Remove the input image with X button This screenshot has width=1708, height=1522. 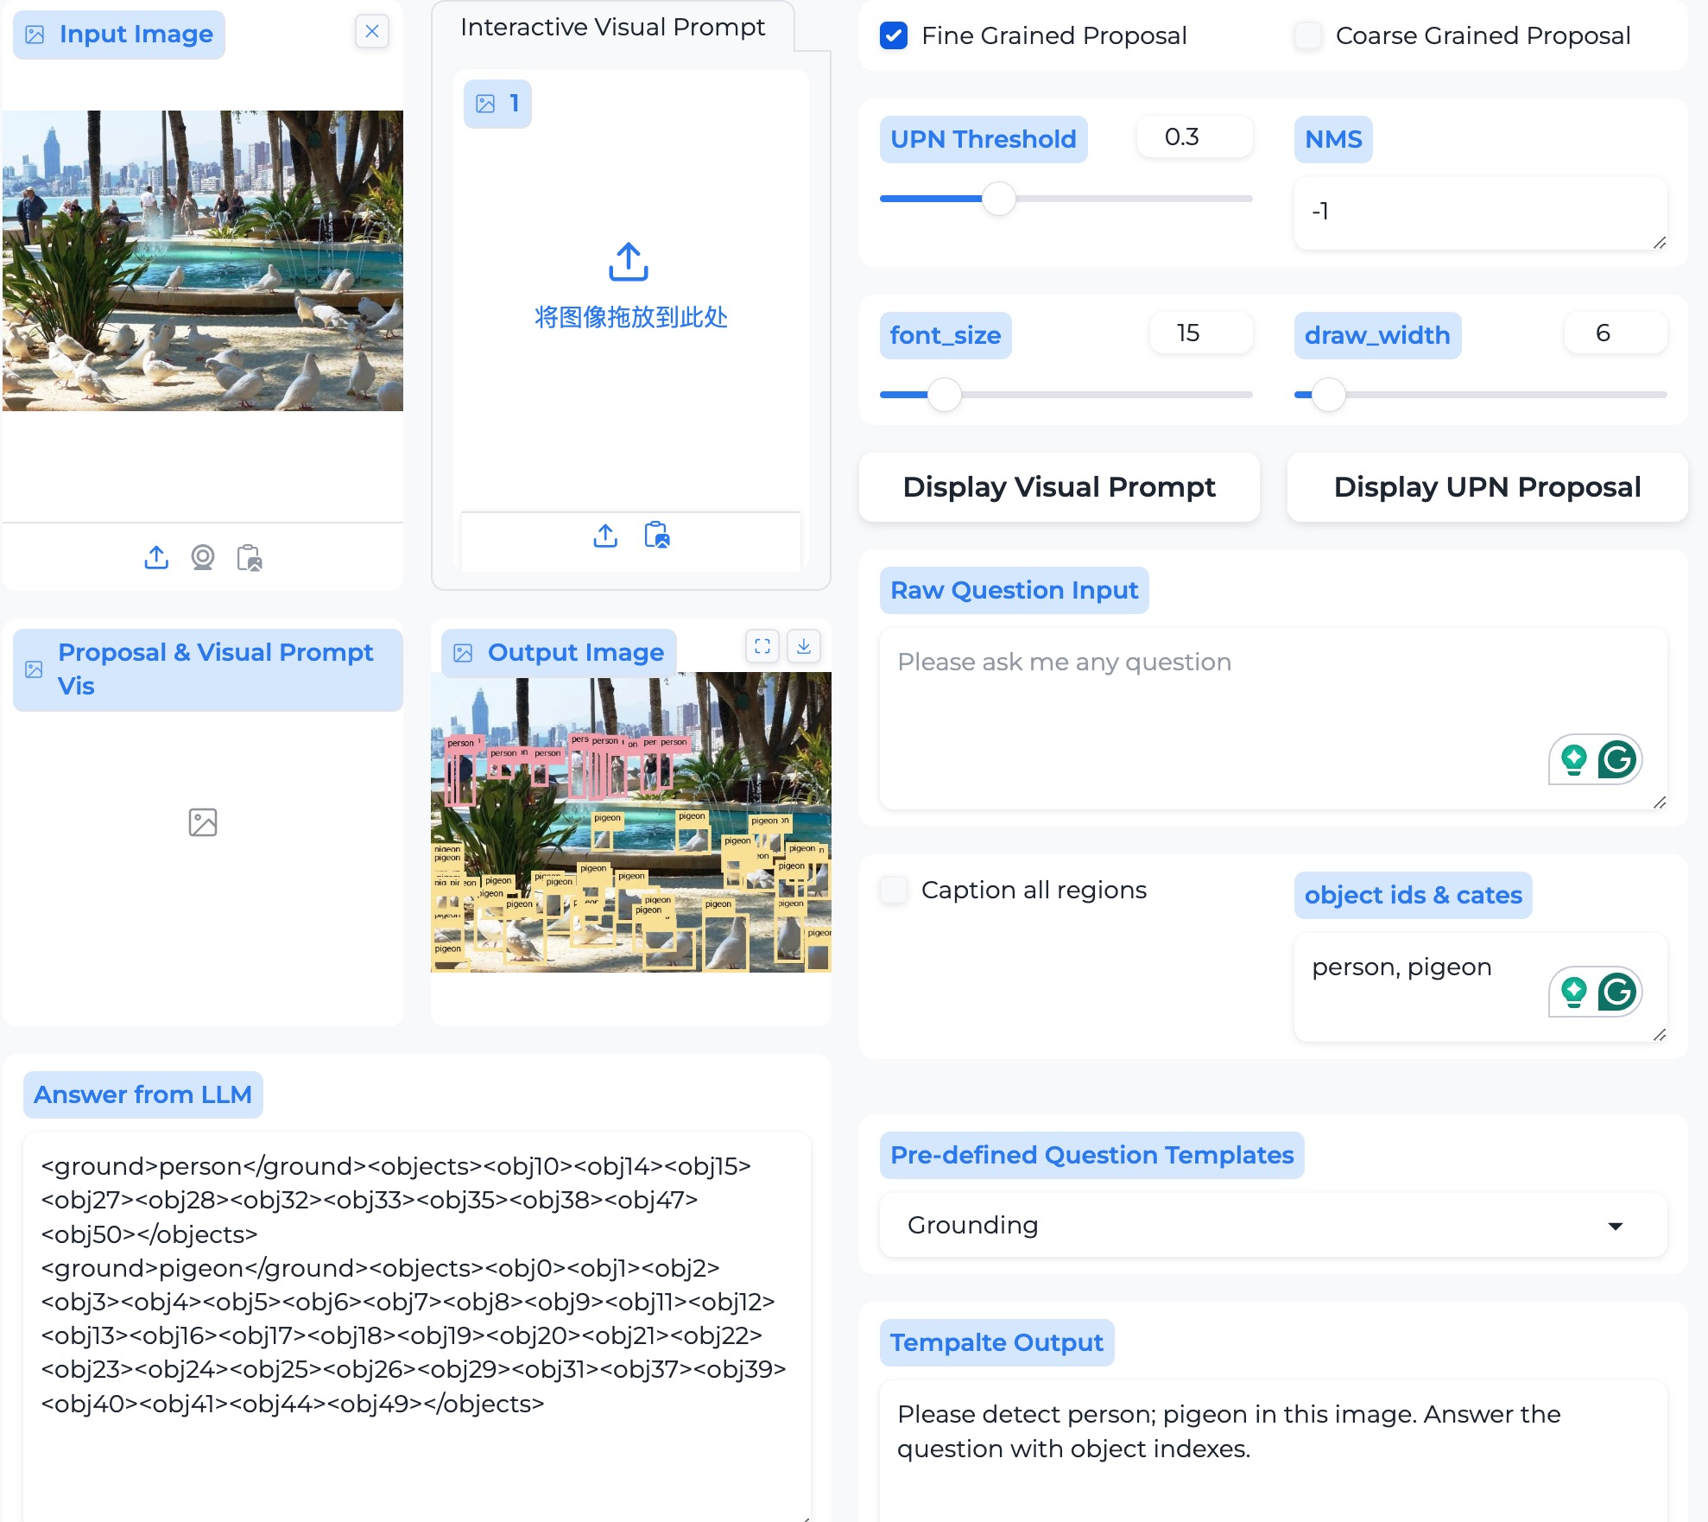(372, 32)
